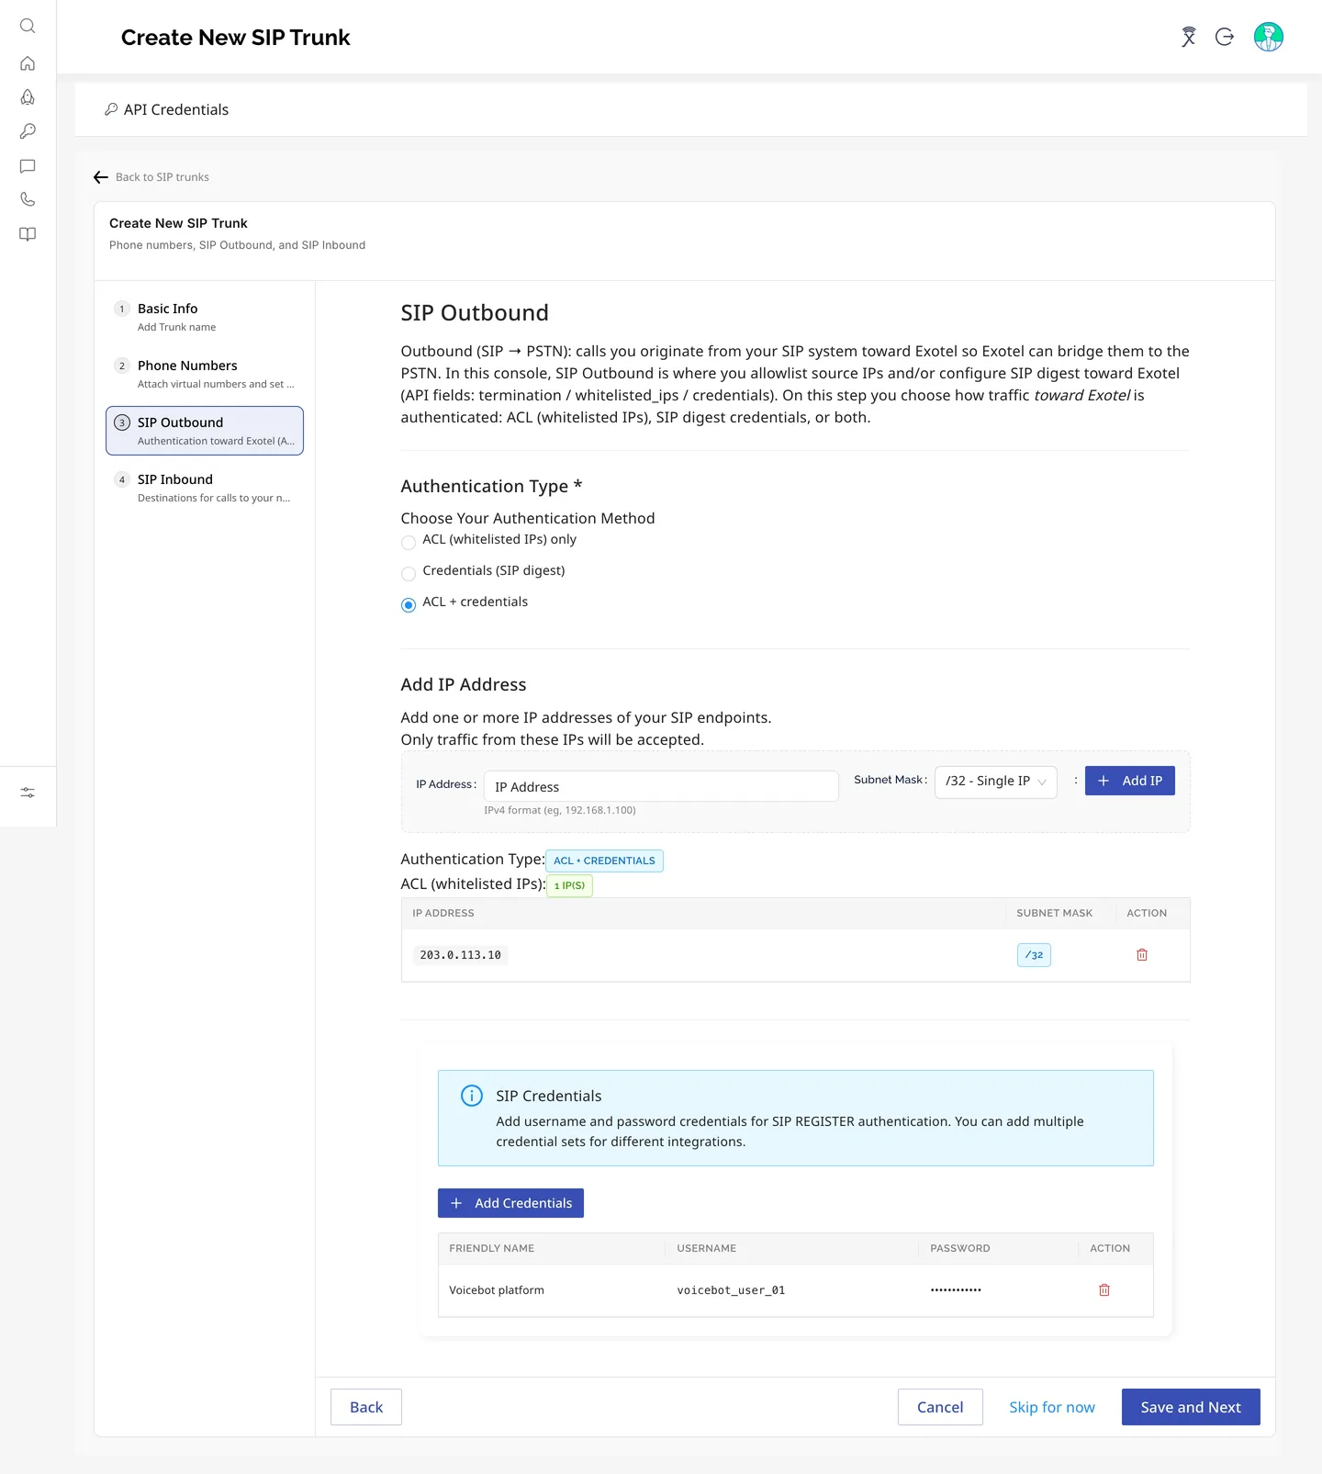This screenshot has width=1322, height=1474.
Task: Delete the Voicebot platform credentials row
Action: click(x=1104, y=1290)
